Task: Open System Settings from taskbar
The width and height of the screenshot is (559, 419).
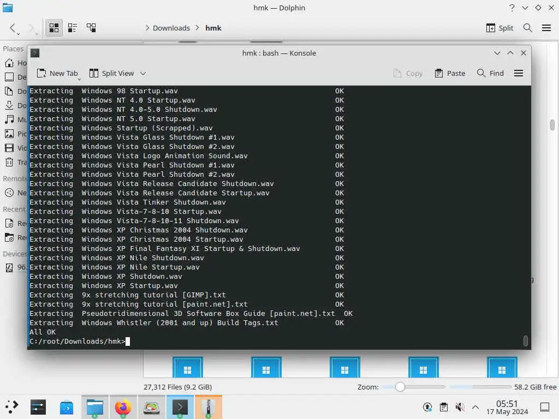Action: point(38,407)
